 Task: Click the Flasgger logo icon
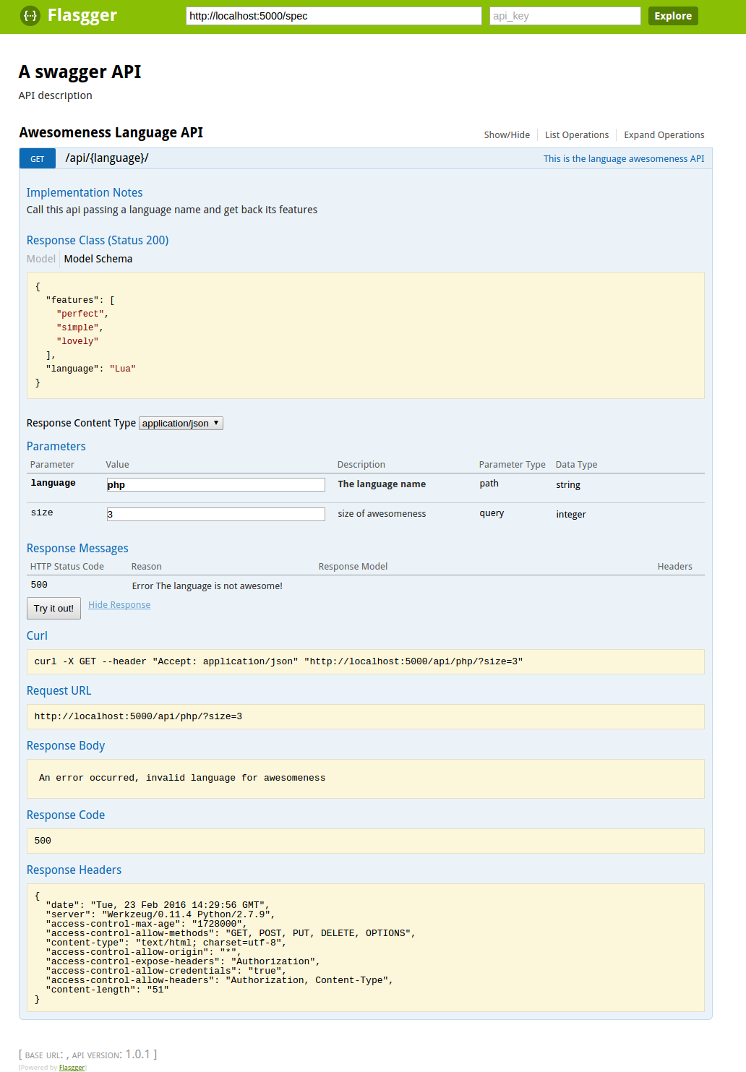point(30,15)
